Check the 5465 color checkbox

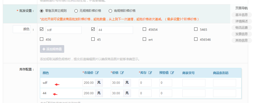pos(196,29)
